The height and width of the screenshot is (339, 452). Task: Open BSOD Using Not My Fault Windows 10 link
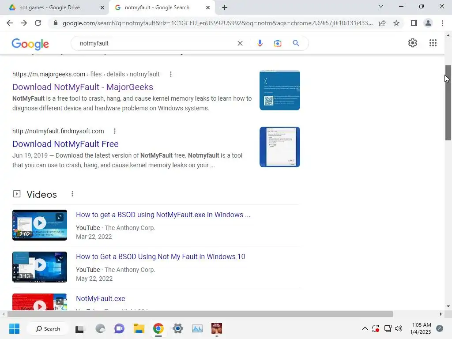pos(161,256)
